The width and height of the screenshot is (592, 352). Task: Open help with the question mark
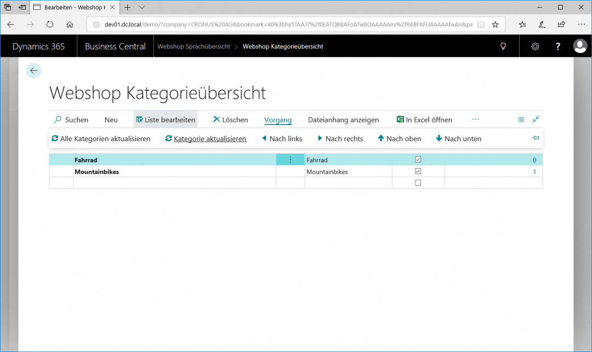[558, 47]
